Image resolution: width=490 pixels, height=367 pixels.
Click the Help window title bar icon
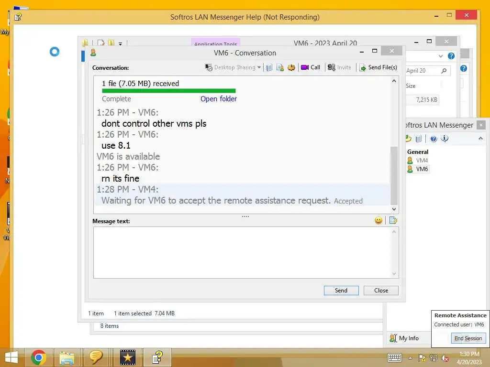click(18, 17)
